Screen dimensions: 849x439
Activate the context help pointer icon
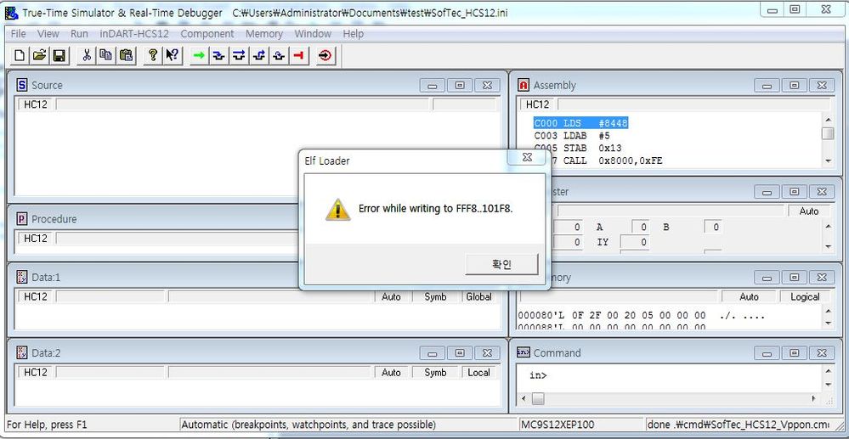[x=173, y=55]
